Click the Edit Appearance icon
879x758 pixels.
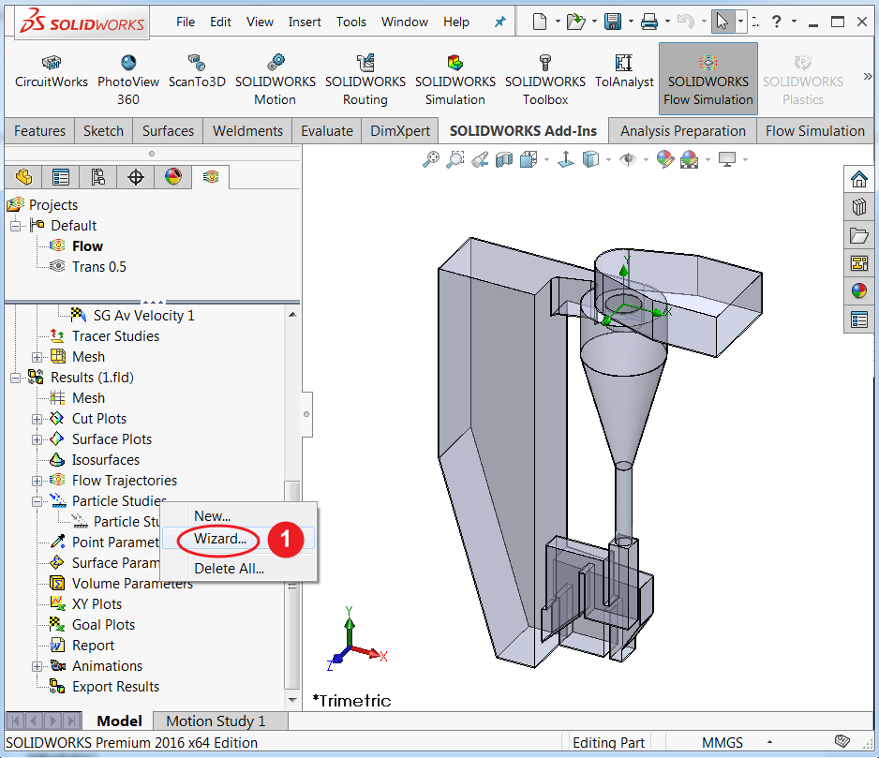(664, 160)
